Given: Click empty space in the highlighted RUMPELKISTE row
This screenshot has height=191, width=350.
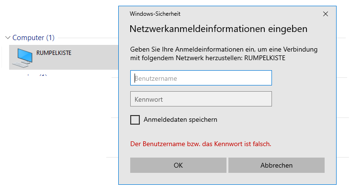Looking at the screenshot, I should [96, 60].
